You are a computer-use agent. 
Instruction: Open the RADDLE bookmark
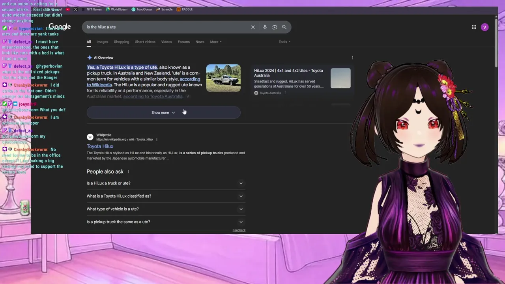point(185,9)
